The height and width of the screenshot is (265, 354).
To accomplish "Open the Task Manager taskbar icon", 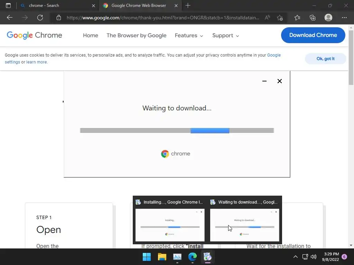I will [177, 257].
